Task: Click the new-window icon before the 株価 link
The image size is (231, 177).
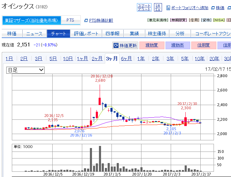Action: [x=213, y=8]
